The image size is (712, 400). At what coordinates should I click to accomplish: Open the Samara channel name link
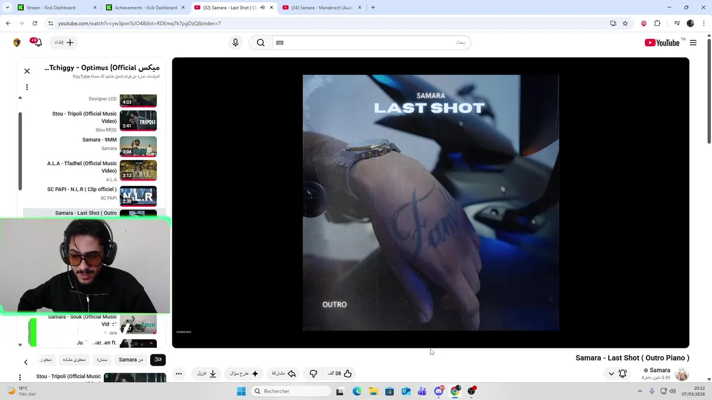[x=660, y=370]
